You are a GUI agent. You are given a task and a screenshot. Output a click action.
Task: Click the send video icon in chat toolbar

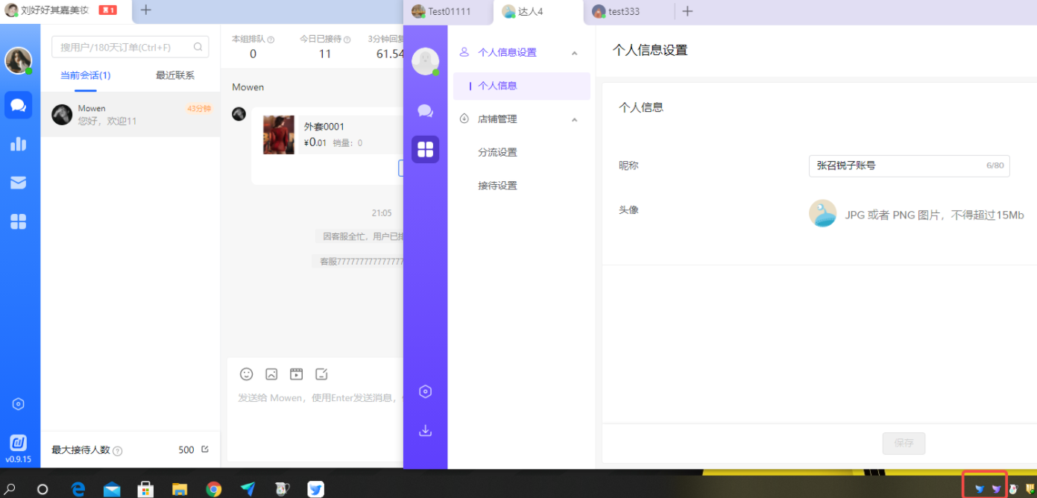[296, 374]
